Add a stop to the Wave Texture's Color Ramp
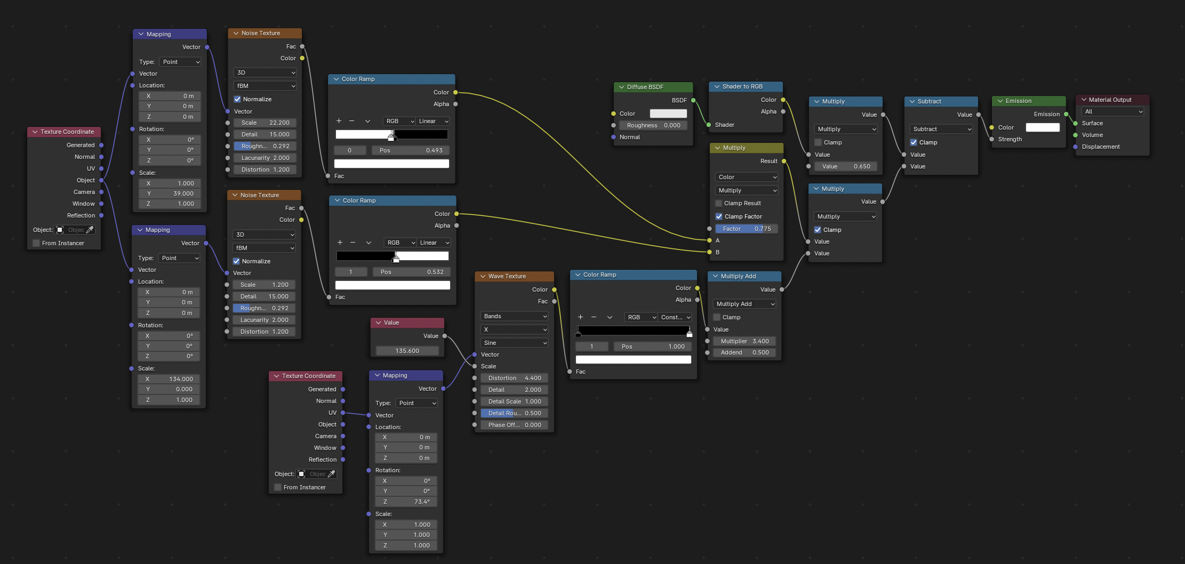1185x564 pixels. (581, 317)
